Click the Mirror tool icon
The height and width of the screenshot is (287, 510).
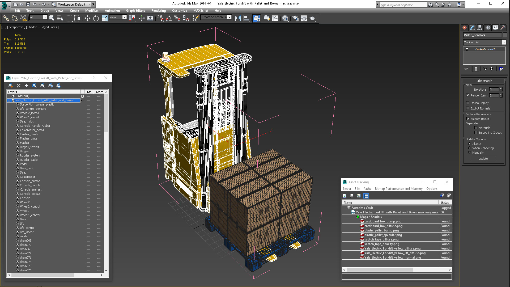pyautogui.click(x=238, y=18)
